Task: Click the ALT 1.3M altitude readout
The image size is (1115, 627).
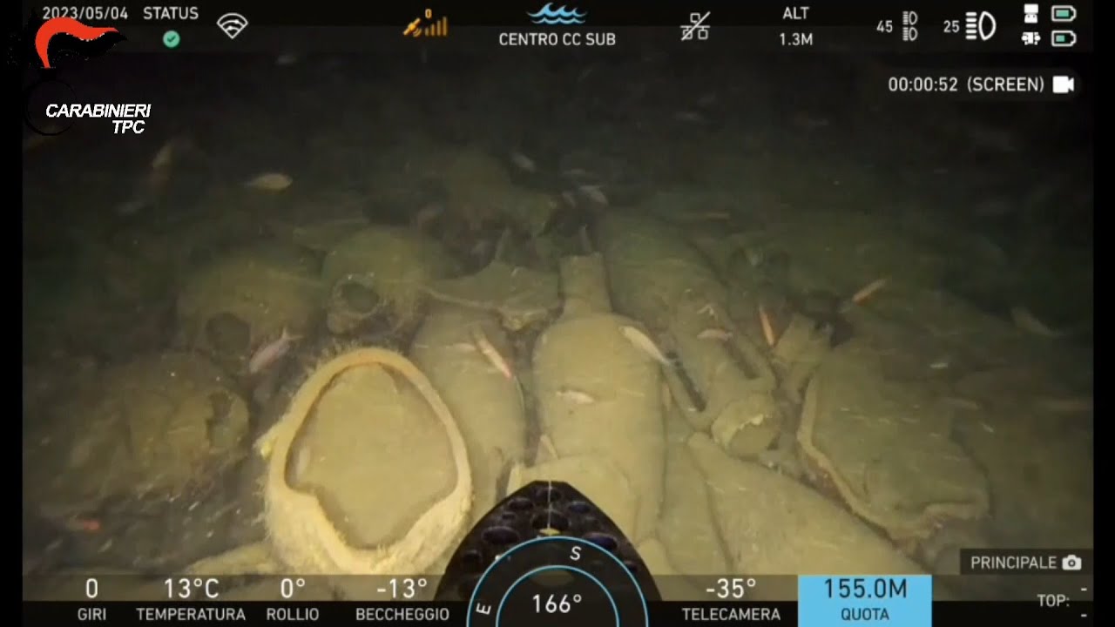Action: pyautogui.click(x=795, y=26)
